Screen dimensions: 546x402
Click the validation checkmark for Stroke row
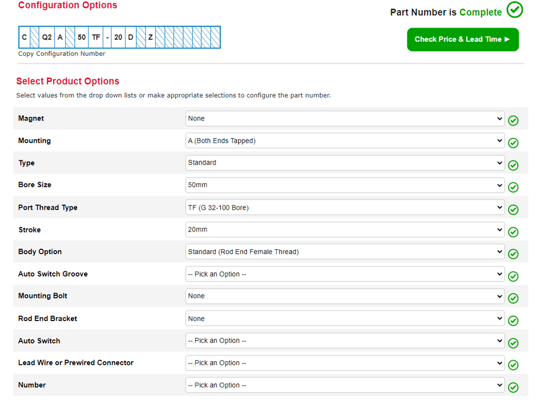[513, 232]
